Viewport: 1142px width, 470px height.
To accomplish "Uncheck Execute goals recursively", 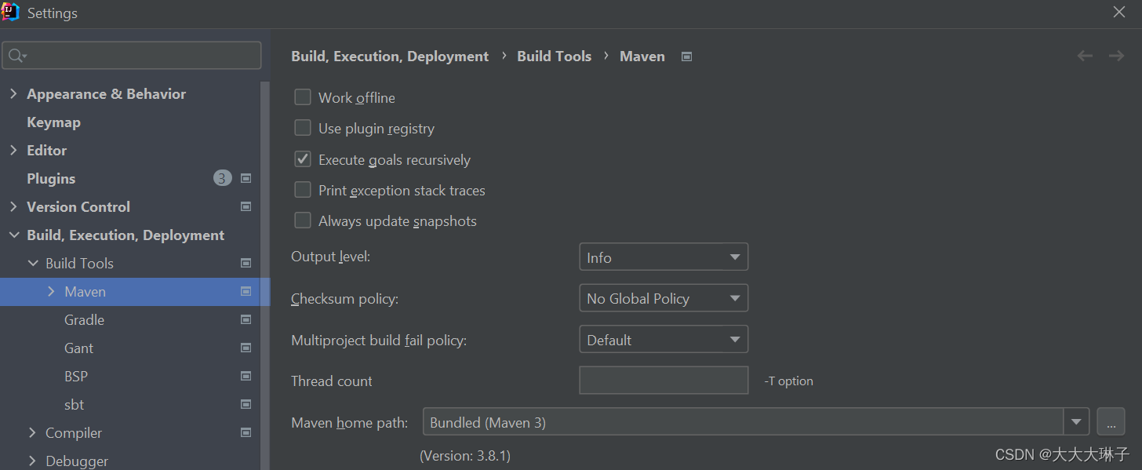I will click(303, 159).
